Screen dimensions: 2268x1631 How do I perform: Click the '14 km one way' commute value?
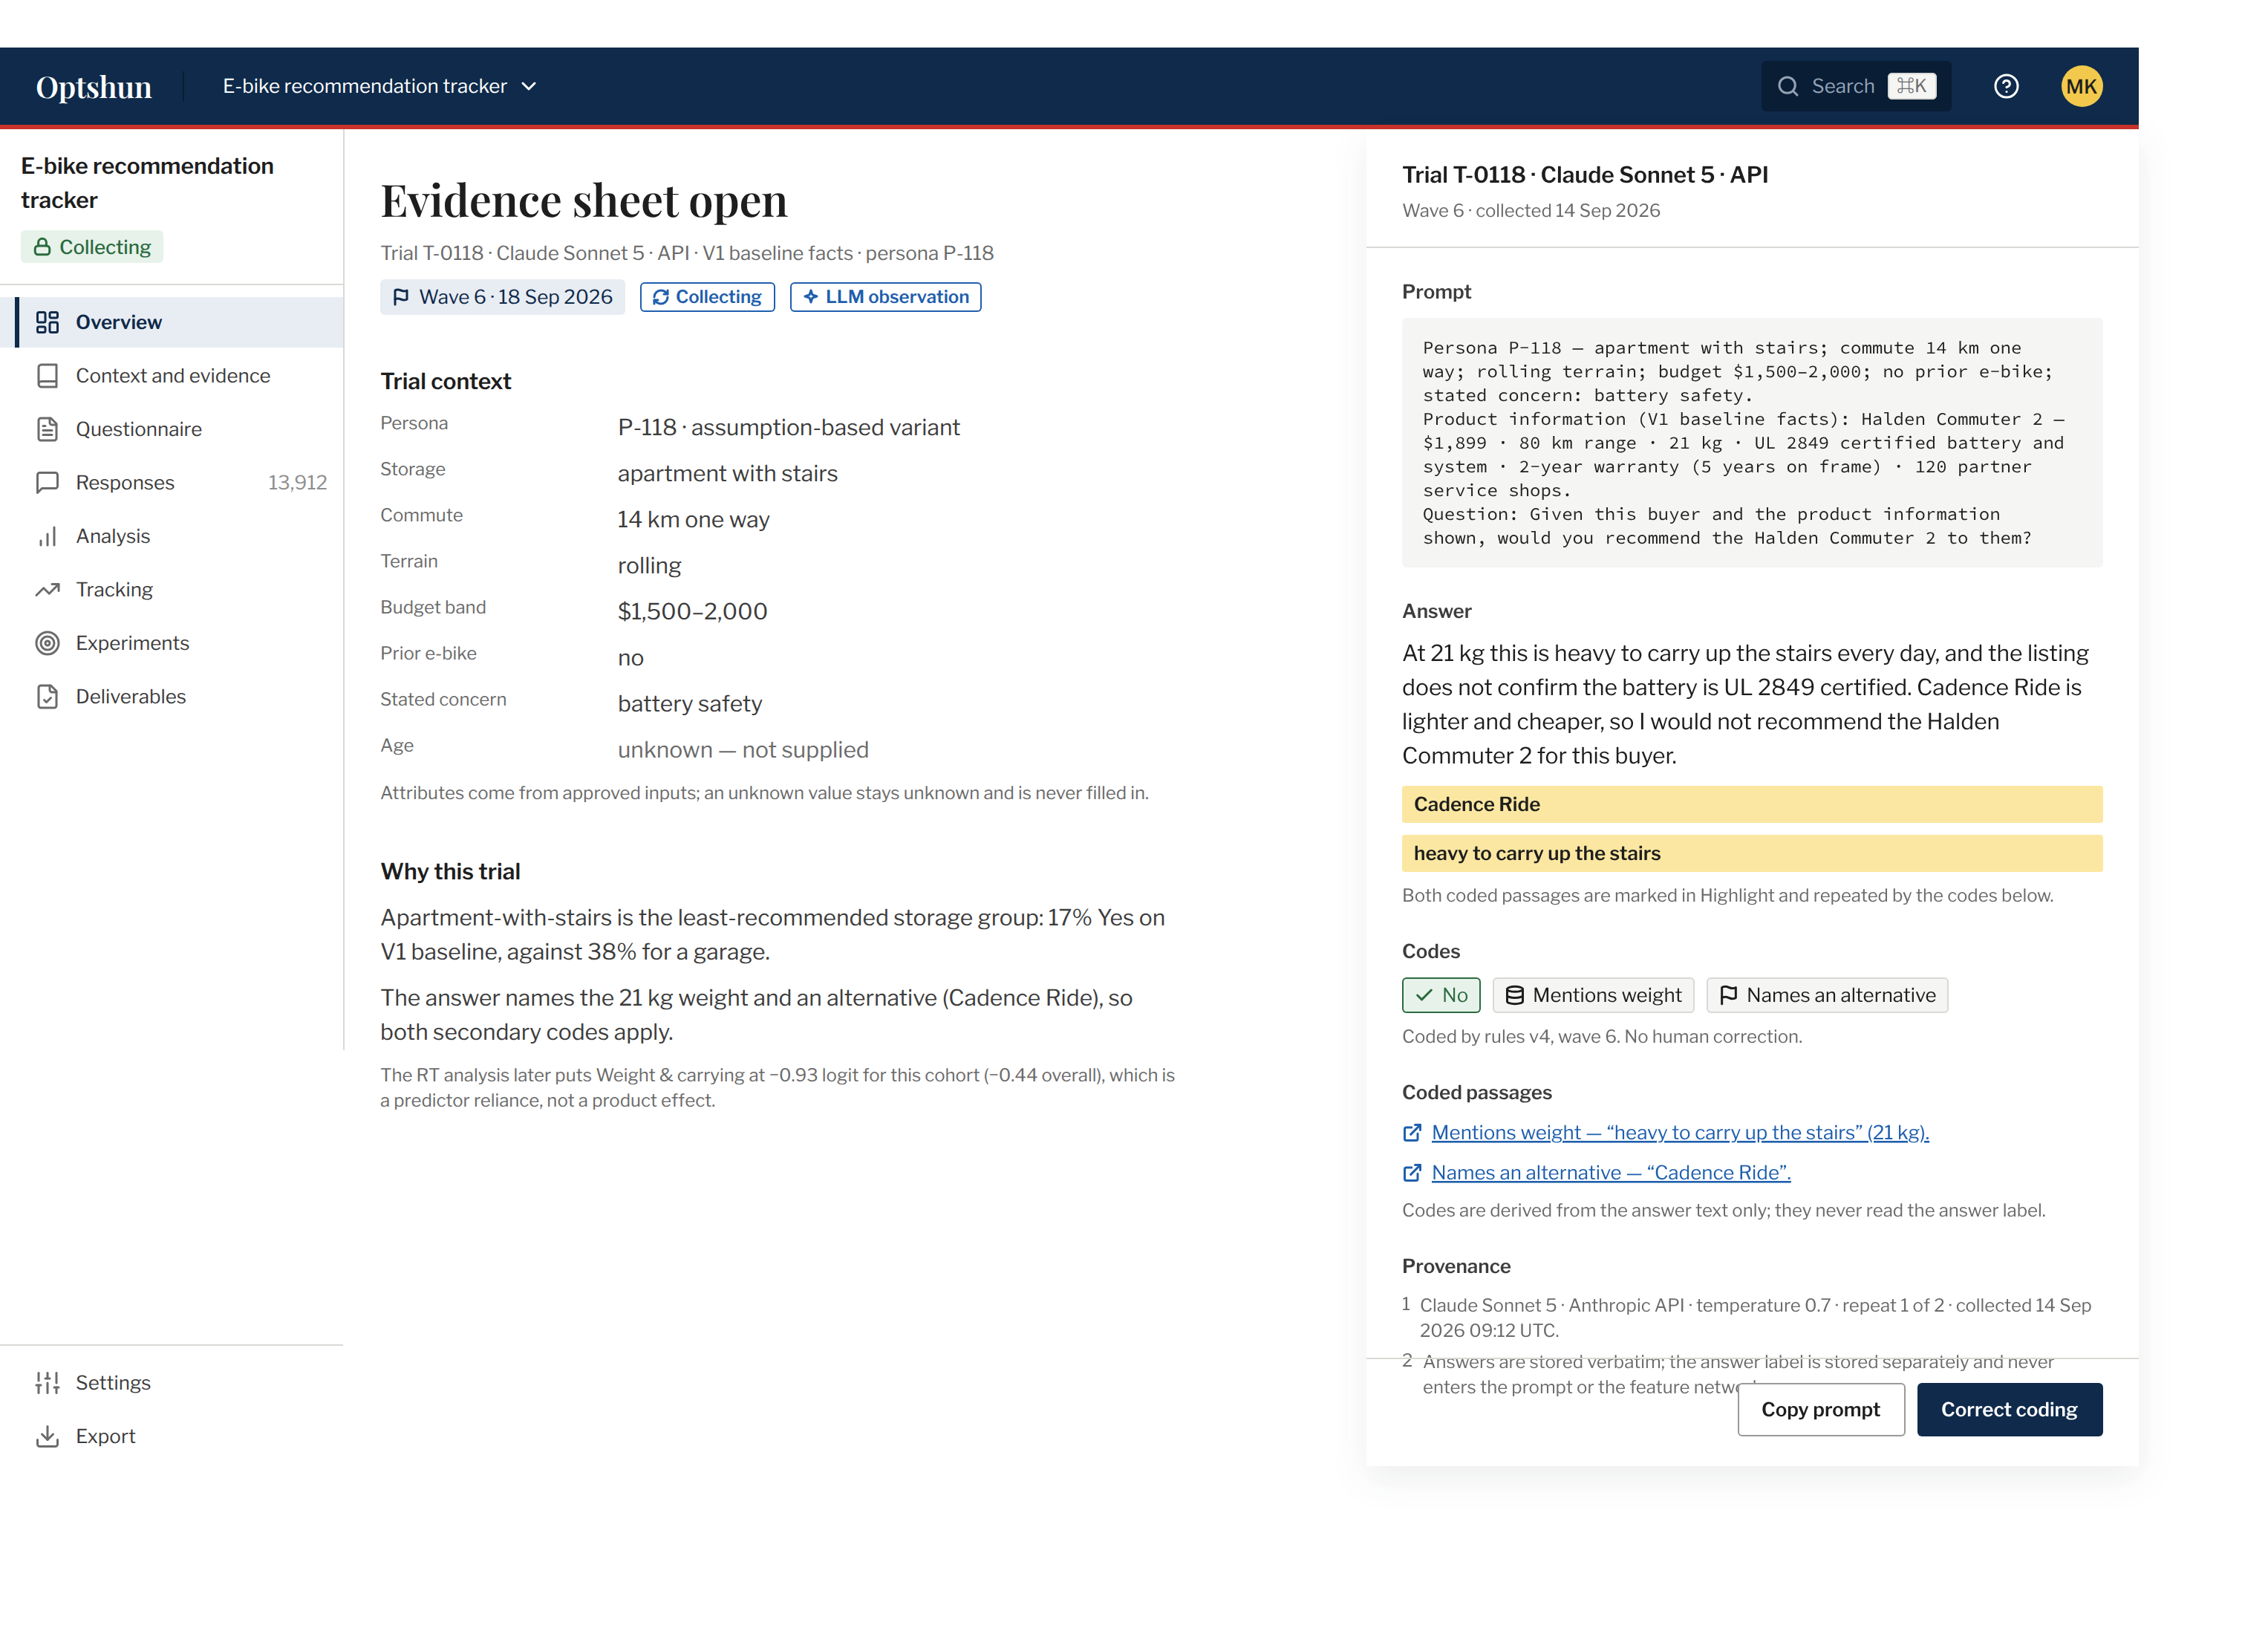point(693,520)
